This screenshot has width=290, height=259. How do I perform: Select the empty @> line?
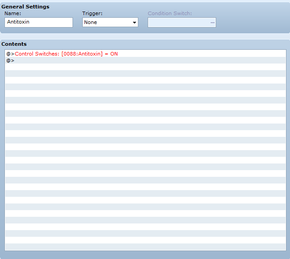pos(10,60)
